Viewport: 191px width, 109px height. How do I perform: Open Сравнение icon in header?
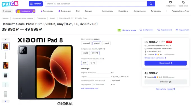point(183,2)
